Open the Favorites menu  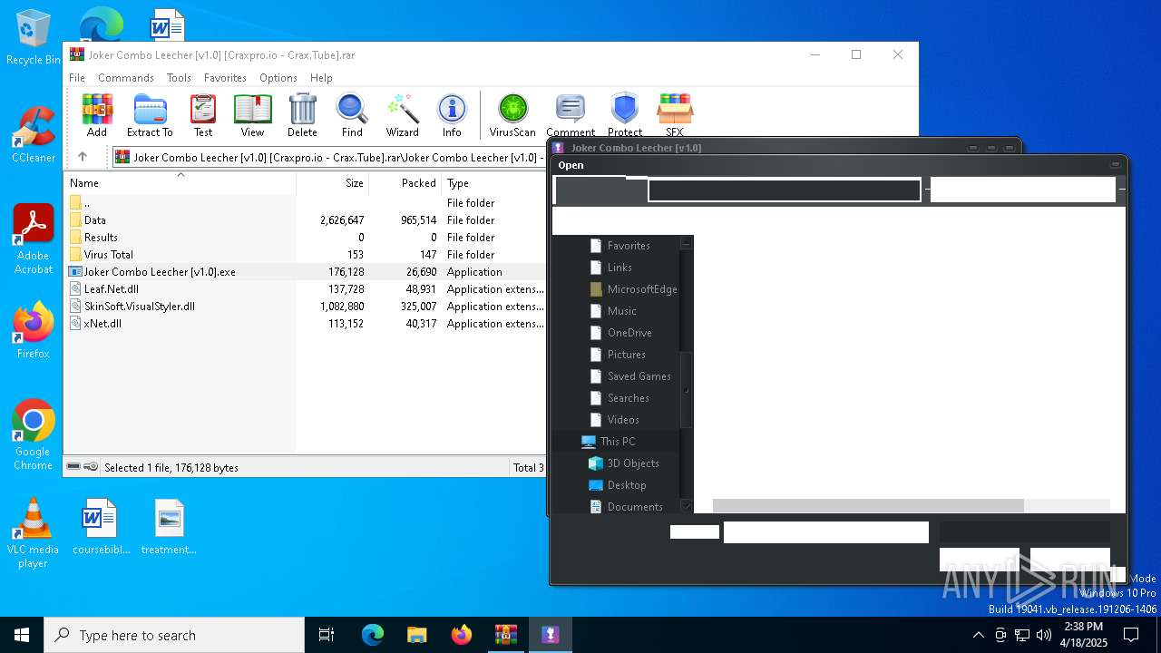(x=225, y=78)
